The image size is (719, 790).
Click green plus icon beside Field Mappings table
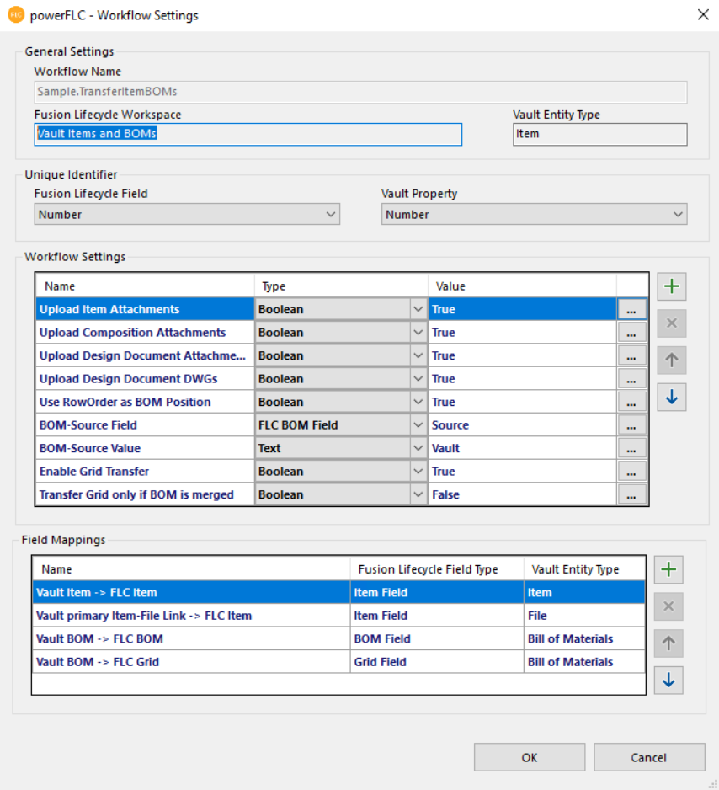(668, 569)
